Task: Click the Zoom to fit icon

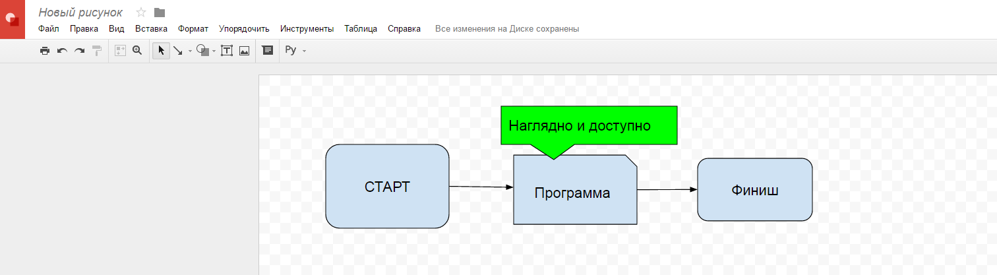Action: point(120,50)
